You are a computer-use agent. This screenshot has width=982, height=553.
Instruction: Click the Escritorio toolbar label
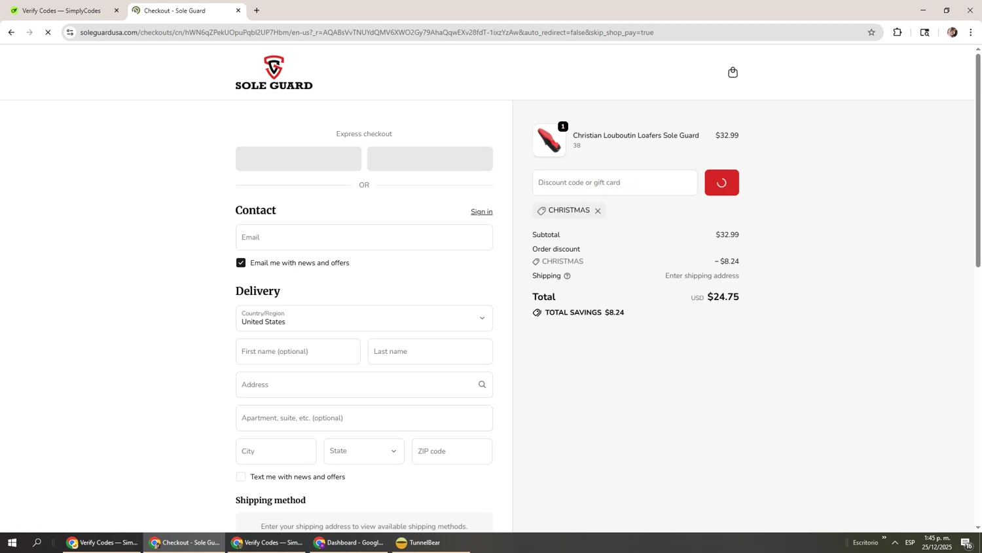[x=865, y=543]
